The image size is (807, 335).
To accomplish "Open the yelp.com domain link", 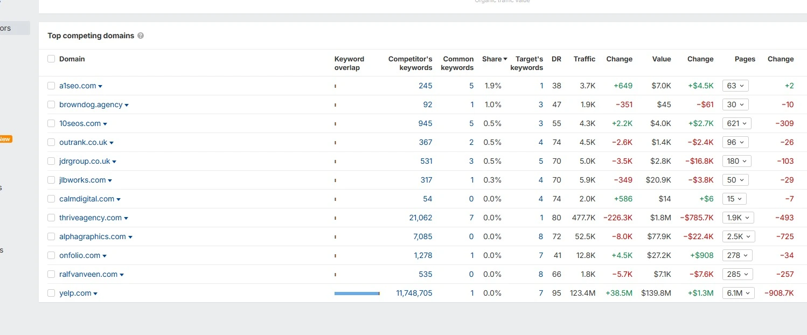I will (75, 293).
